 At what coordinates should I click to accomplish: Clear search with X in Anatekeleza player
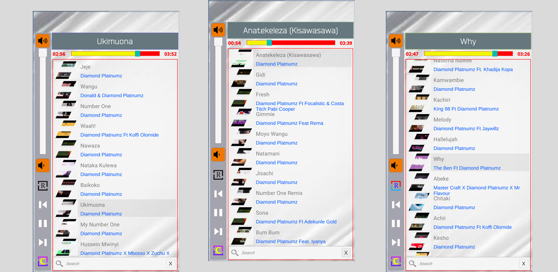coord(346,252)
